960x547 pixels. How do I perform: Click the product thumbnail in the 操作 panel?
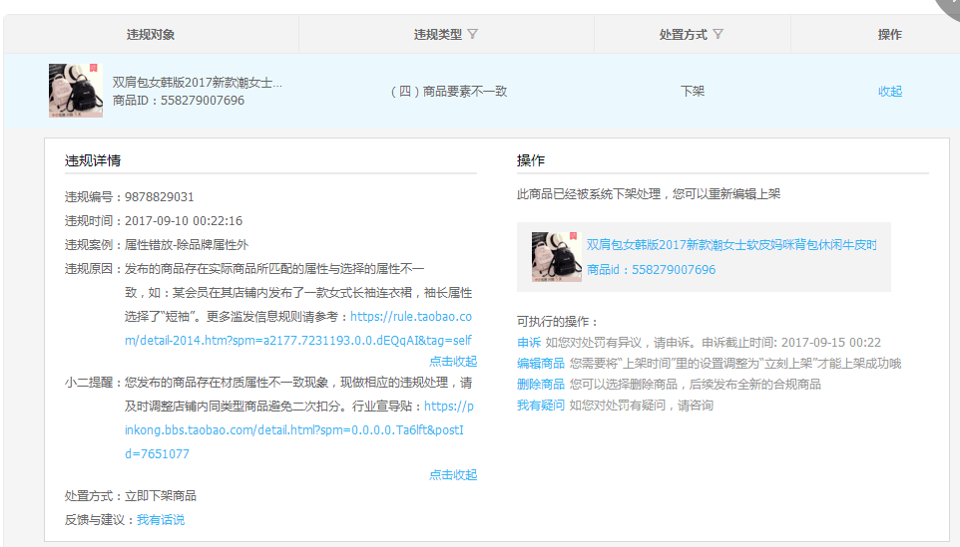(x=556, y=257)
